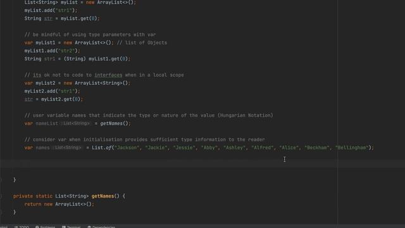The height and width of the screenshot is (228, 405).
Task: Click the "Ashley" string literal
Action: [x=234, y=148]
